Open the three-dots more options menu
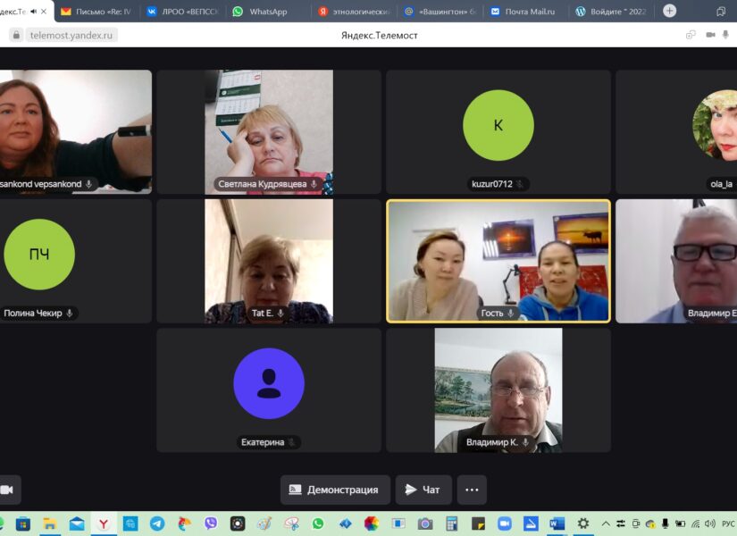 [472, 490]
